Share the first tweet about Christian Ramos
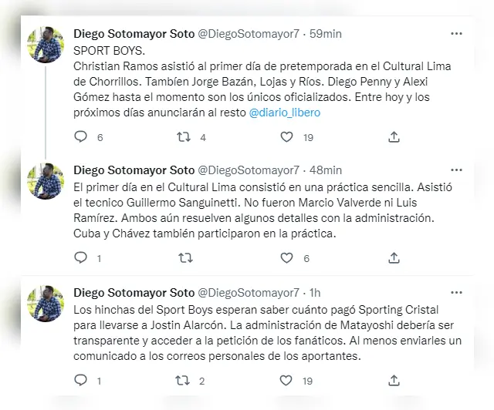Screen dimensions: 494x410 [x=393, y=136]
